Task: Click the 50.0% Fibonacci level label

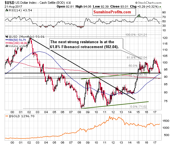Action: [x=137, y=66]
